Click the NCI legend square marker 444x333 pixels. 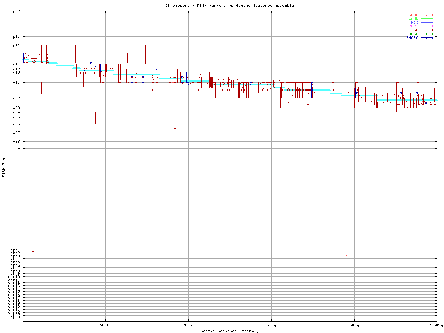click(x=426, y=23)
